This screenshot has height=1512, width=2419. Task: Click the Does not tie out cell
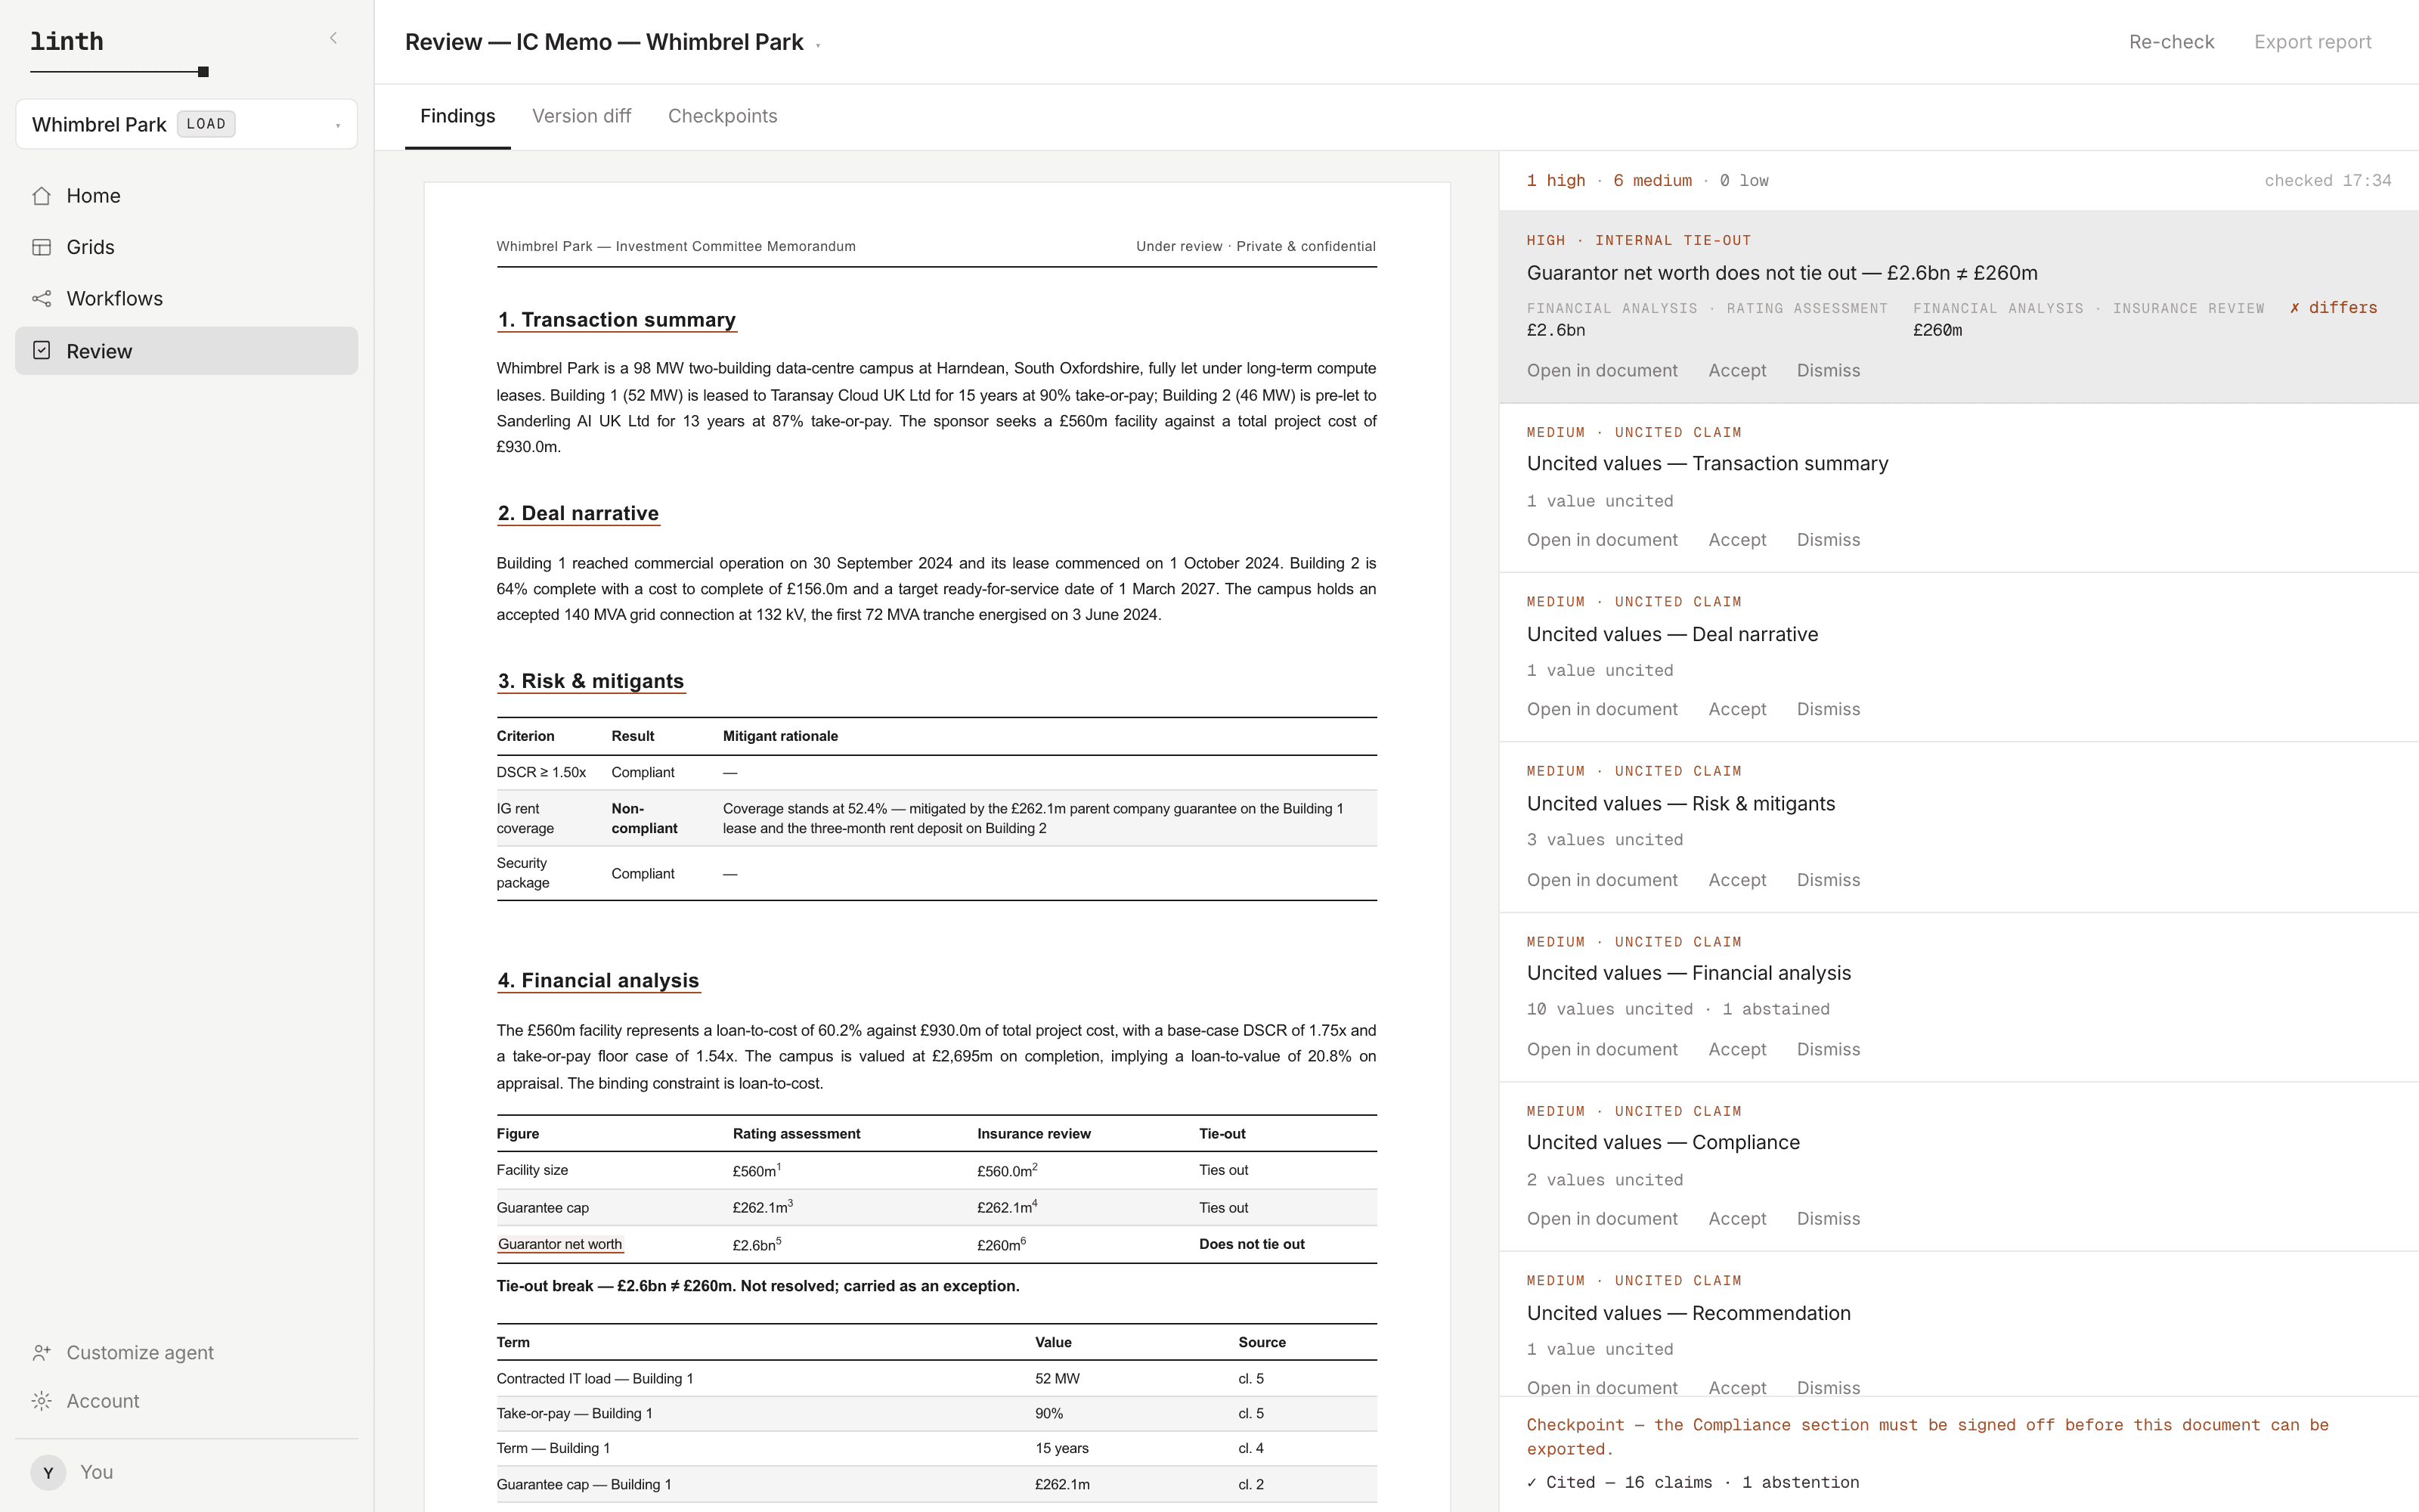pyautogui.click(x=1252, y=1244)
